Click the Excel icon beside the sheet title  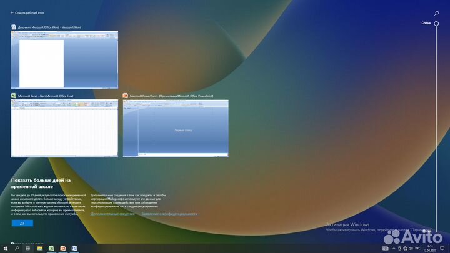tap(14, 96)
